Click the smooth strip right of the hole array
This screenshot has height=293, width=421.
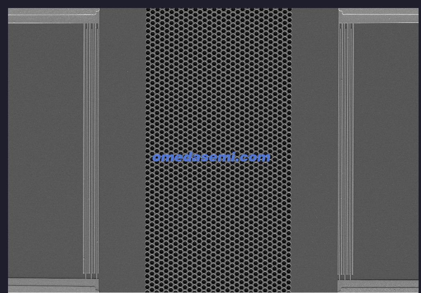click(315, 148)
